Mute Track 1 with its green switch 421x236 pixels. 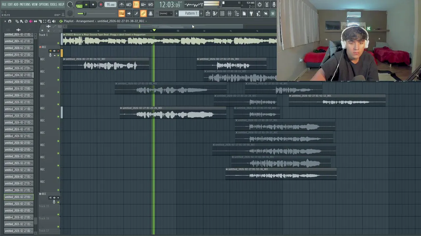coord(58,43)
